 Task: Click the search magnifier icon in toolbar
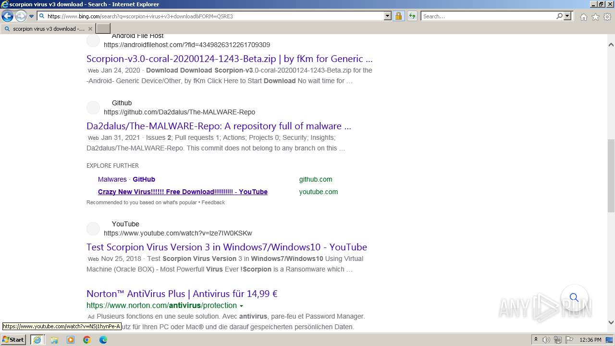coord(559,16)
